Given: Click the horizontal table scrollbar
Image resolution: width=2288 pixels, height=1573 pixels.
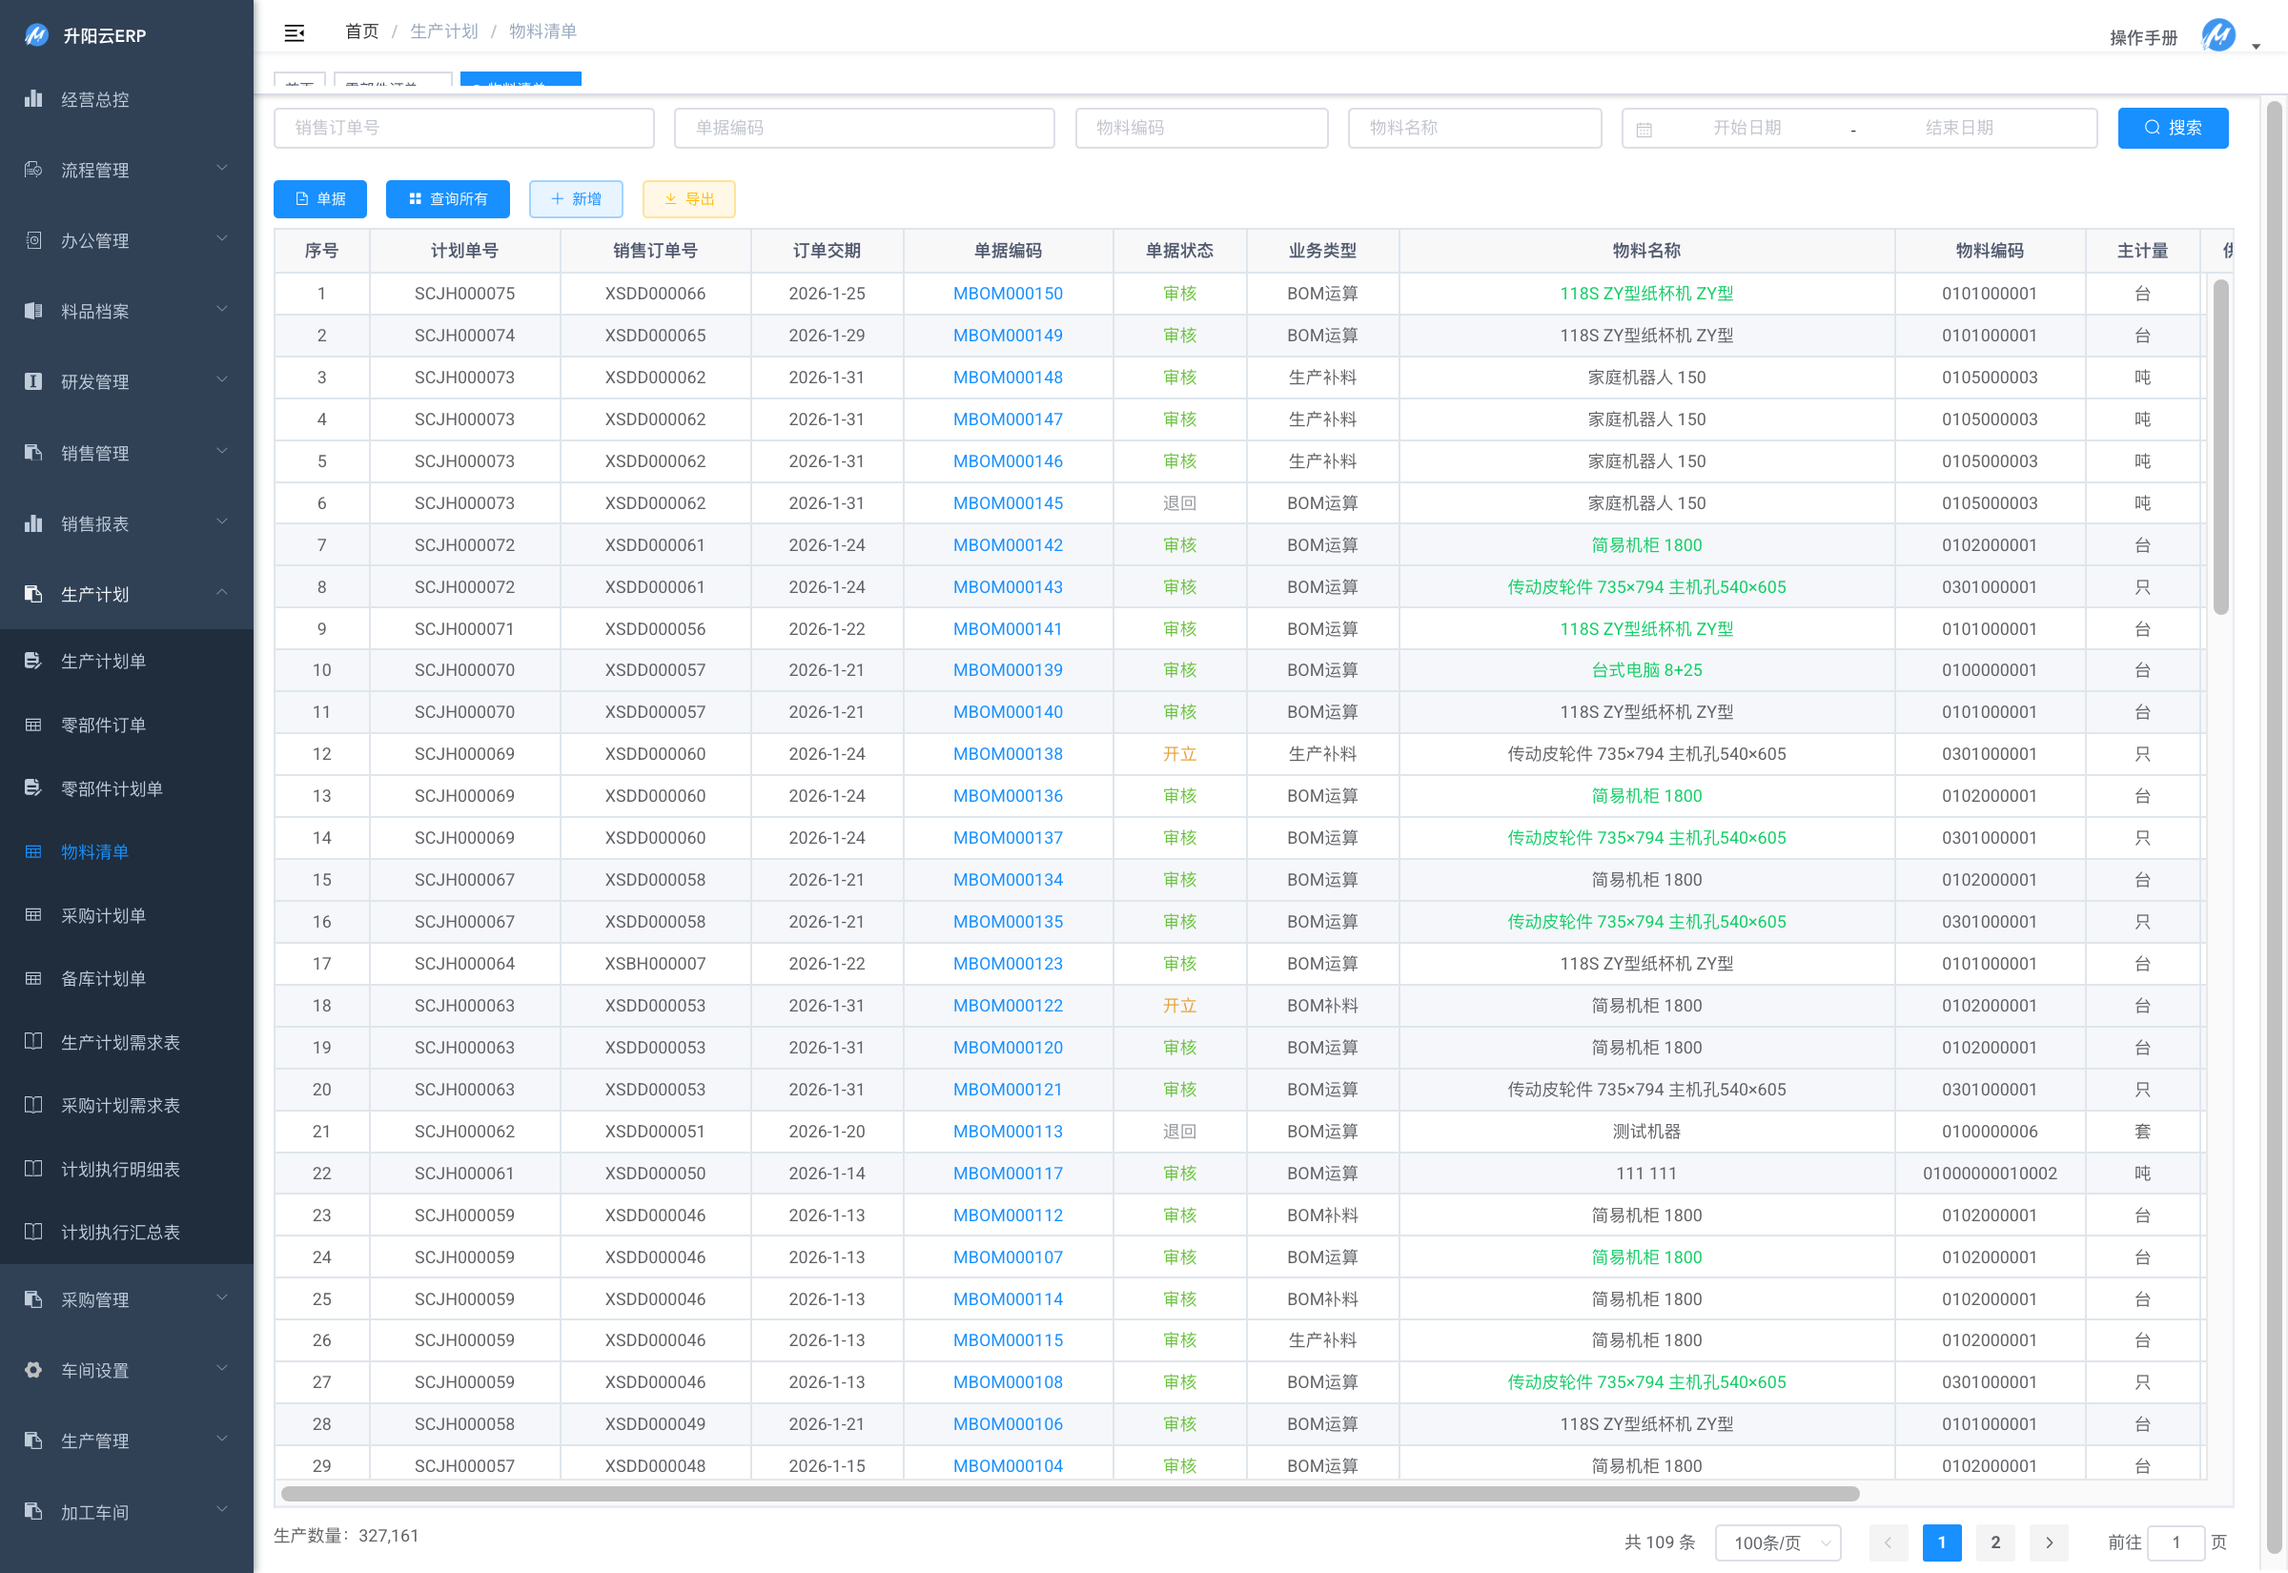Looking at the screenshot, I should click(x=1069, y=1494).
